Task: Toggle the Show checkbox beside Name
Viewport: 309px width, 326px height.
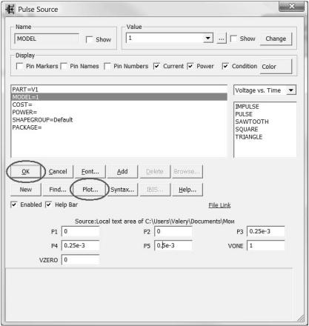Action: point(89,39)
